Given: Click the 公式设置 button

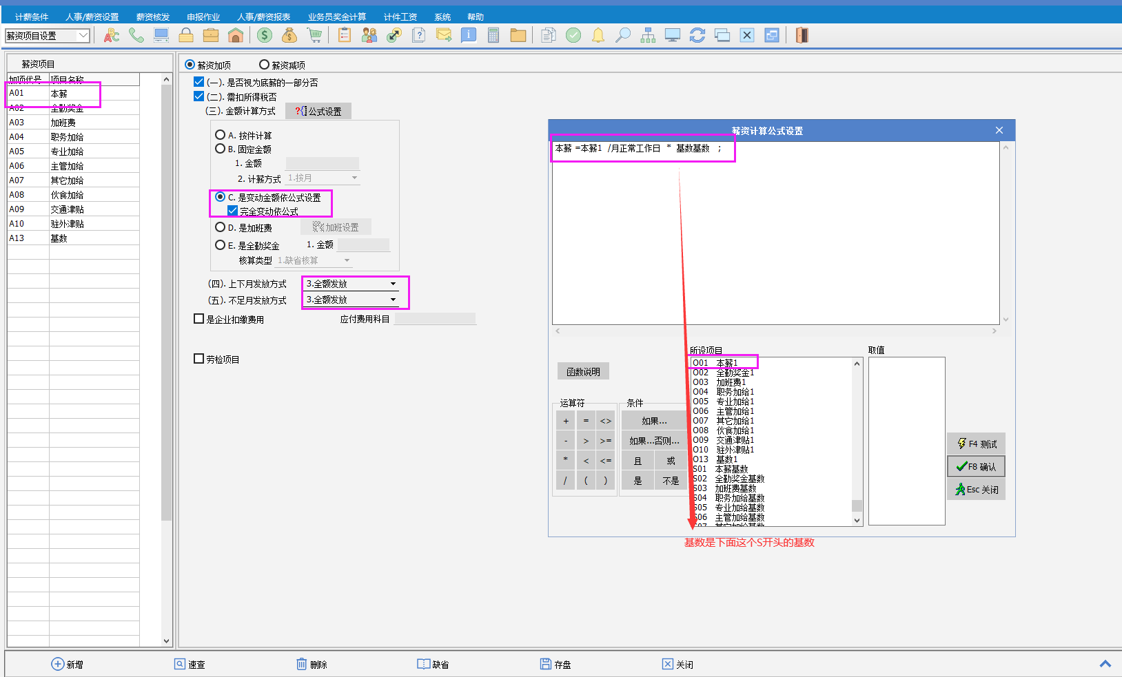Looking at the screenshot, I should pos(318,111).
